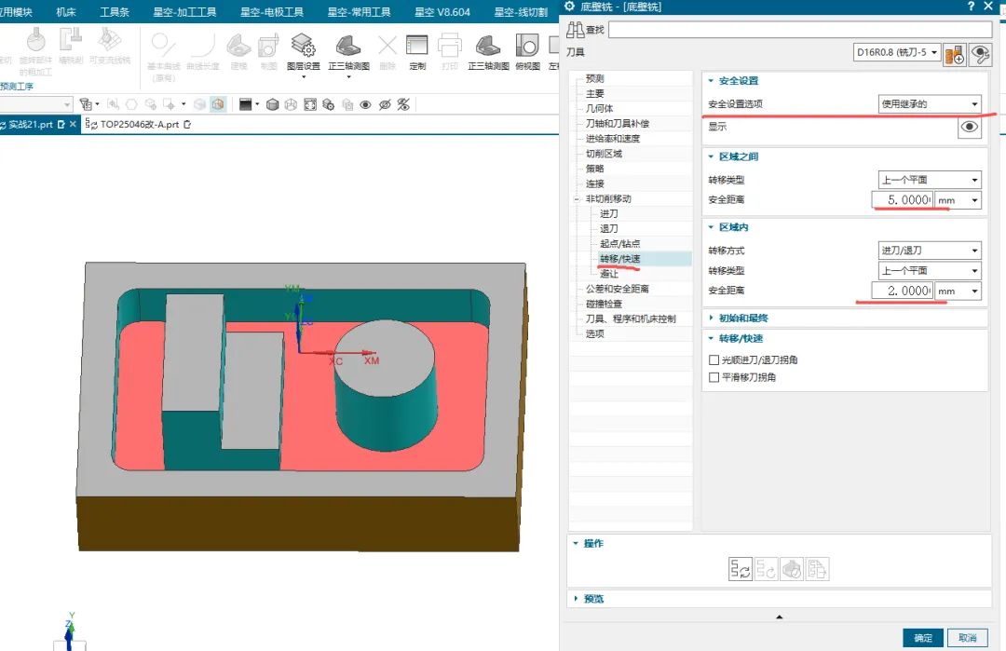Open the 星空-加工工具 ribbon tab
This screenshot has width=1006, height=651.
pos(184,12)
